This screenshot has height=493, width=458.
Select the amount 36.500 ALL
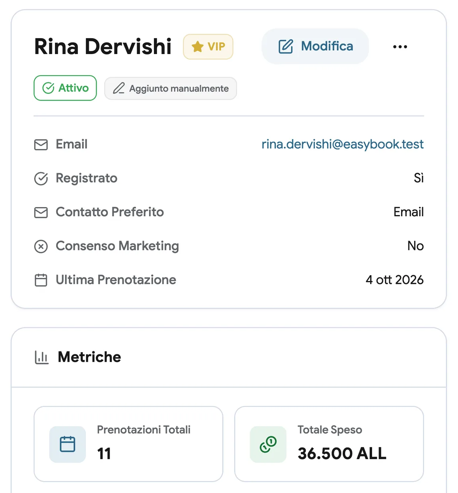point(342,454)
